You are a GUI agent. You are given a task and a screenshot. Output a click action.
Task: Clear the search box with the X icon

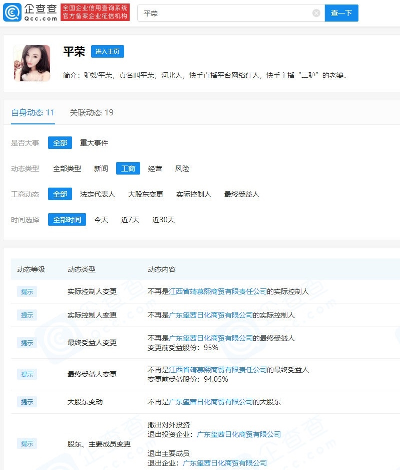[x=316, y=13]
